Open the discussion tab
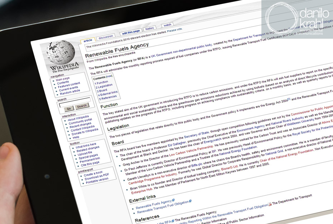333x224 pixels. pos(106,37)
